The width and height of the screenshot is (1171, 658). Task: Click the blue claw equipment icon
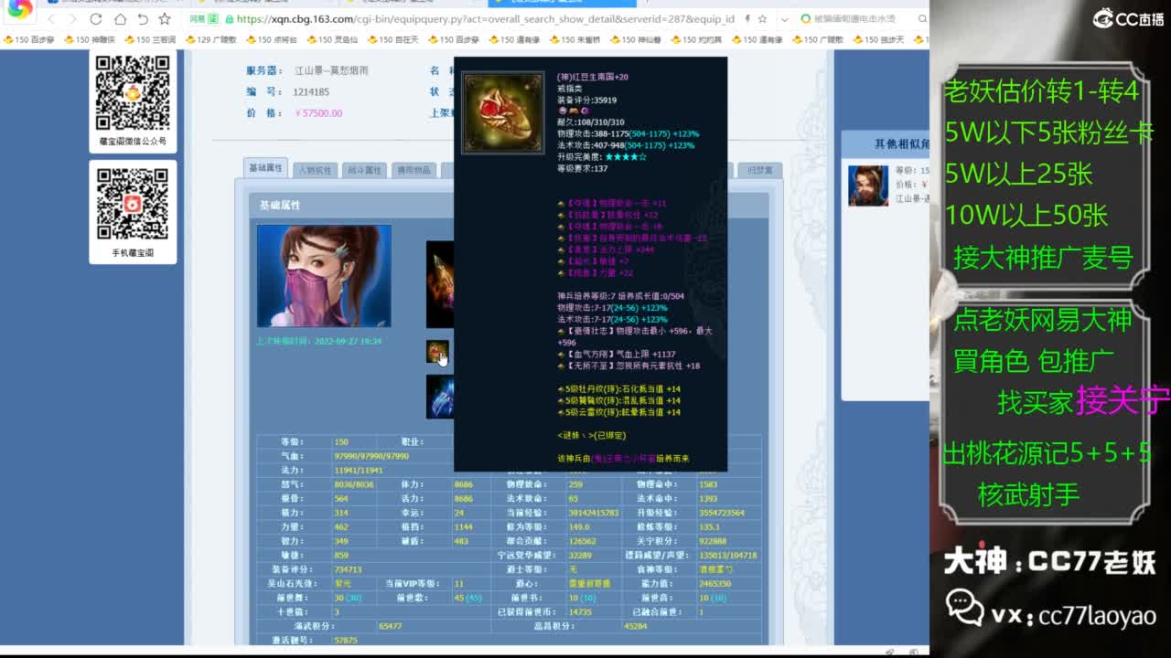(x=440, y=397)
